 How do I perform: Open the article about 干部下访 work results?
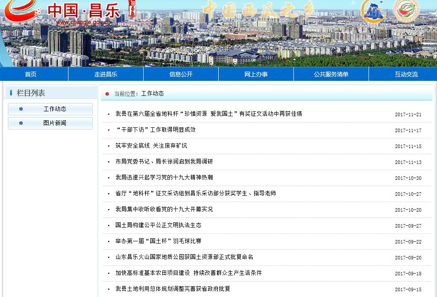156,130
